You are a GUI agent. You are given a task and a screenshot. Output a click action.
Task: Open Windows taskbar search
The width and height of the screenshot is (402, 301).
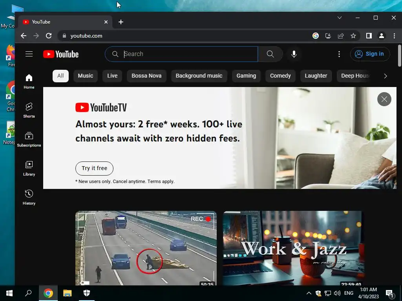(x=28, y=293)
